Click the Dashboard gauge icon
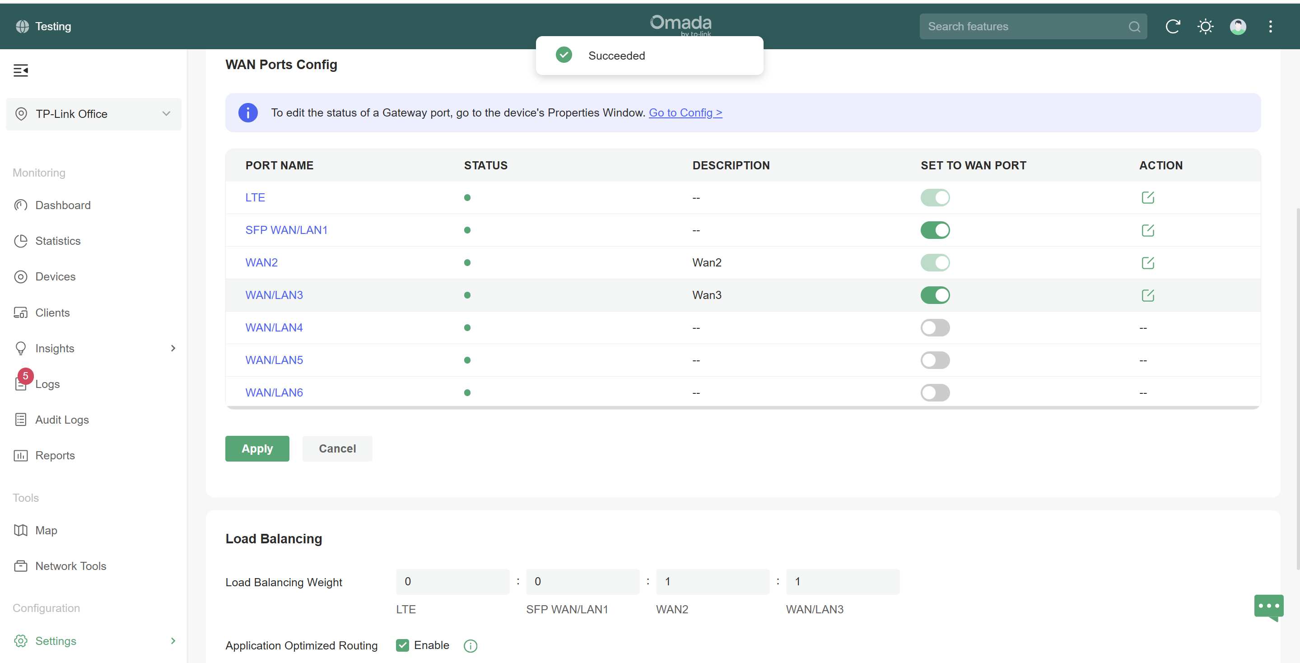The height and width of the screenshot is (663, 1300). tap(21, 205)
